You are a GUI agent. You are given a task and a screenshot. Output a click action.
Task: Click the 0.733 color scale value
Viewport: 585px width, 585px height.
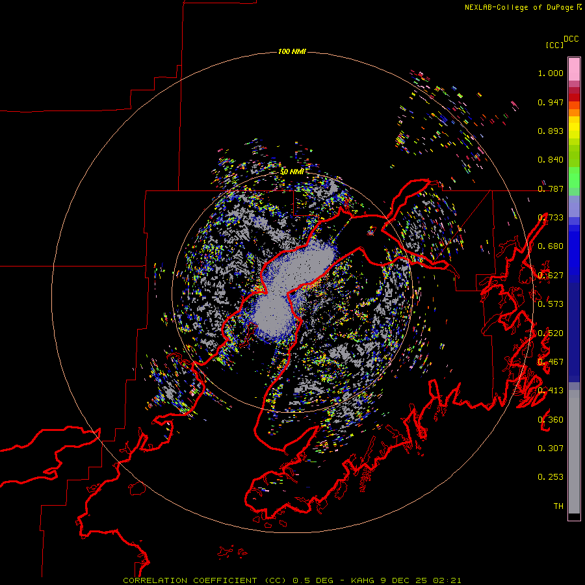pos(551,218)
